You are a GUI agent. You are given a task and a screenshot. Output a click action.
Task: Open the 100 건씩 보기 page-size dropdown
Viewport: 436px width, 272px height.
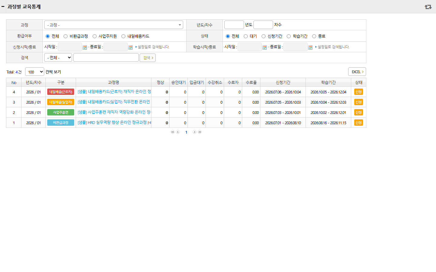pos(35,72)
